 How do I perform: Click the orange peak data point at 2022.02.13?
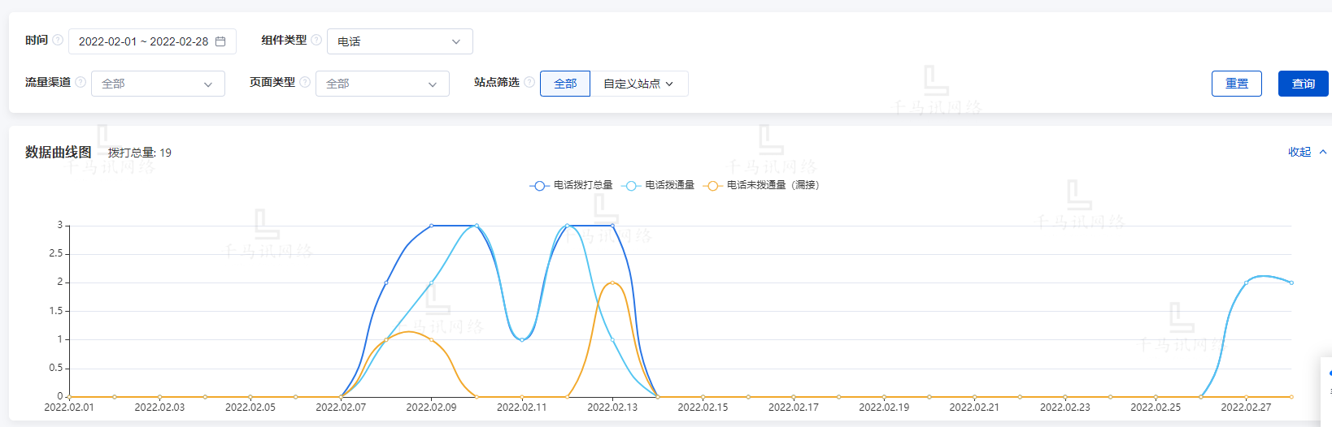tap(612, 283)
